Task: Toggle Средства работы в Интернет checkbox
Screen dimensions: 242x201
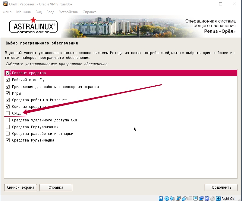Action: click(8, 100)
